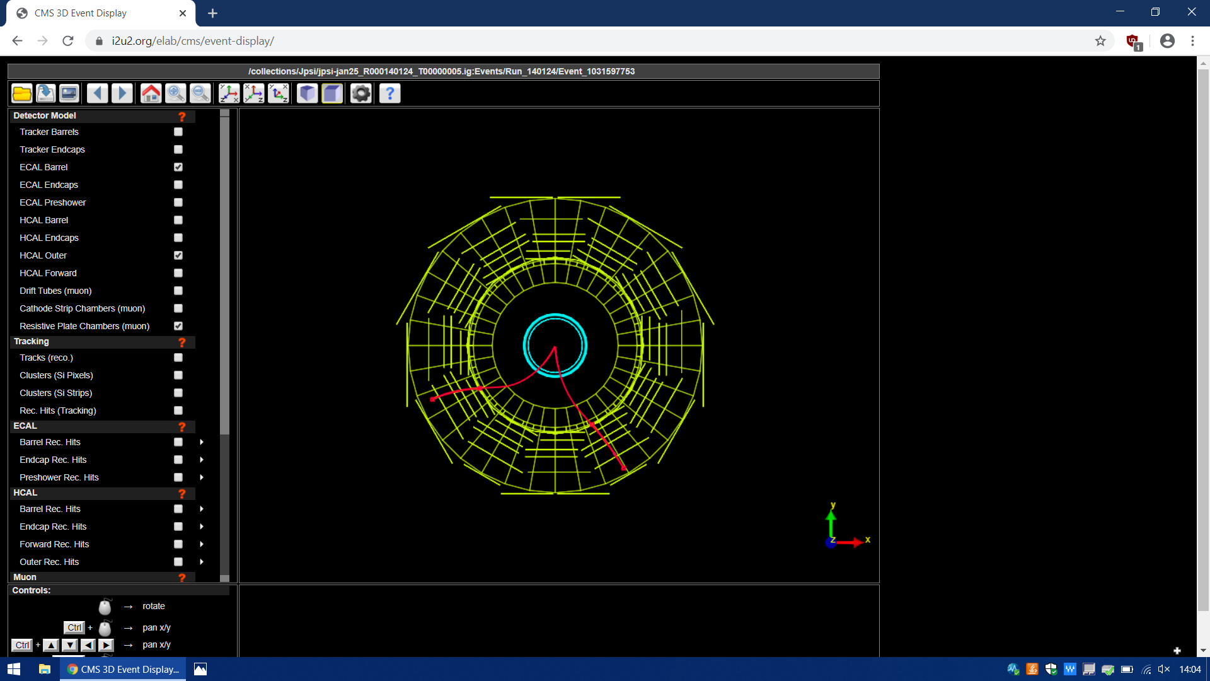1210x681 pixels.
Task: Reset view with the Home icon
Action: pyautogui.click(x=151, y=93)
